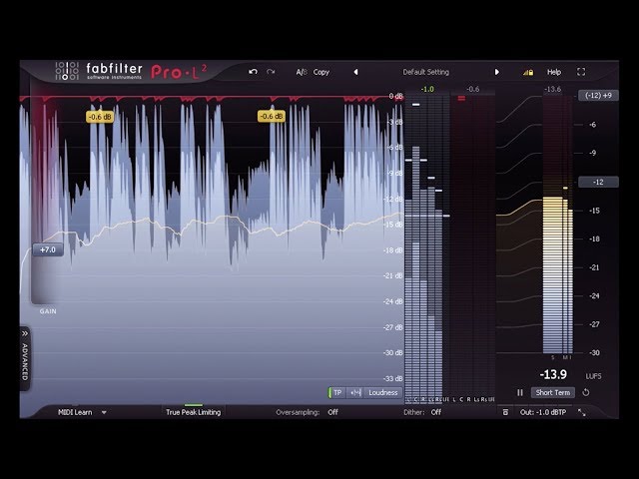Select the compact meter mode icon
639x479 pixels.
[355, 392]
